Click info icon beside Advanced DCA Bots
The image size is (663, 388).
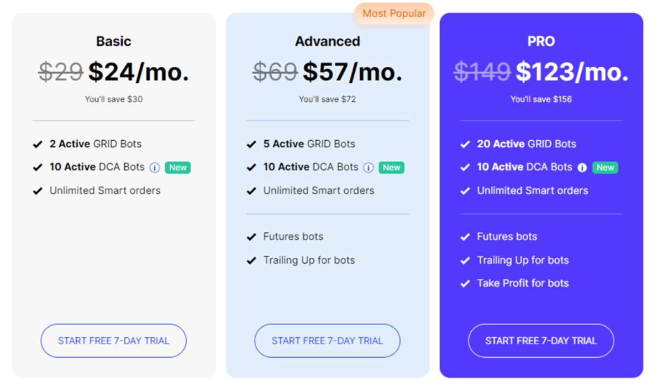(369, 168)
